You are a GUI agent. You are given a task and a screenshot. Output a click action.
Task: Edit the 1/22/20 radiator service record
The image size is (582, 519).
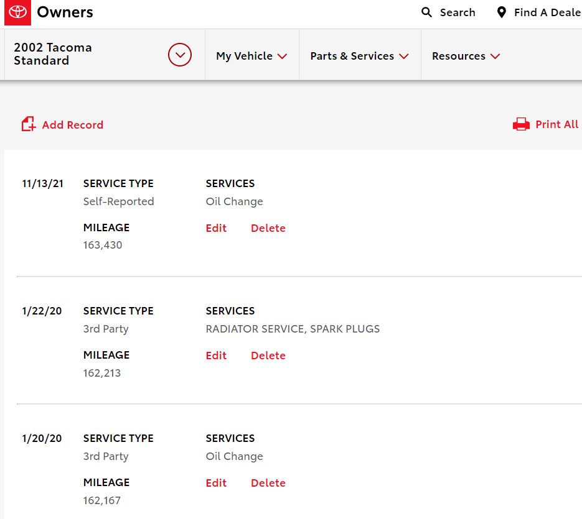216,356
